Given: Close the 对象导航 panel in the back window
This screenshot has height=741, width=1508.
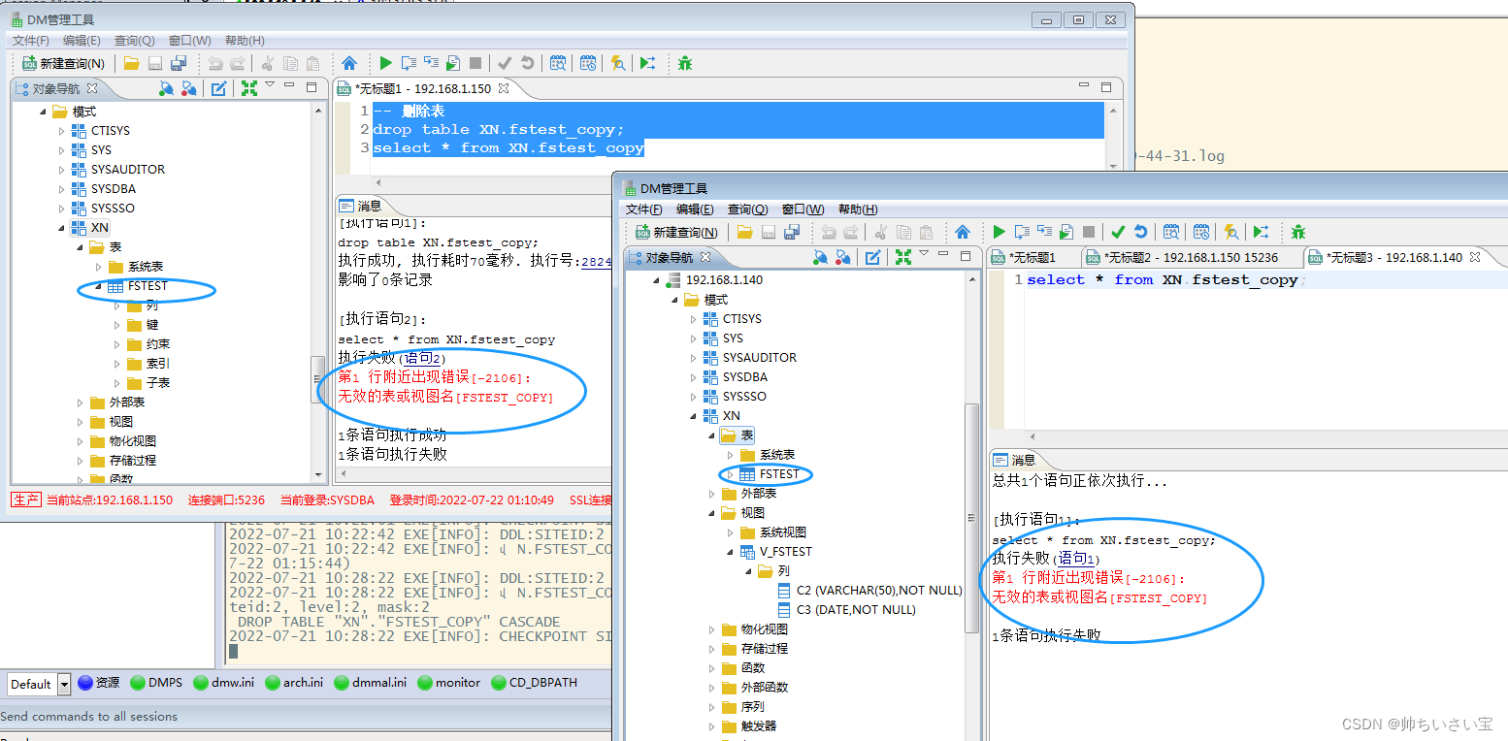Looking at the screenshot, I should 93,88.
